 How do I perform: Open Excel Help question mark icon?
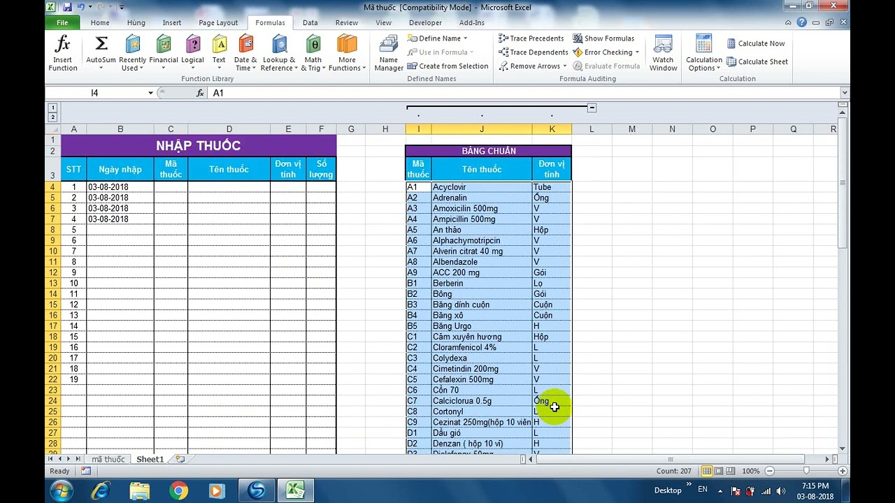801,22
